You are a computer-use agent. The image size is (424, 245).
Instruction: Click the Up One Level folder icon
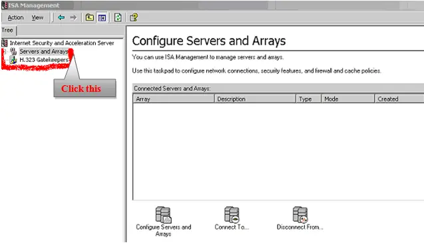[x=90, y=17]
